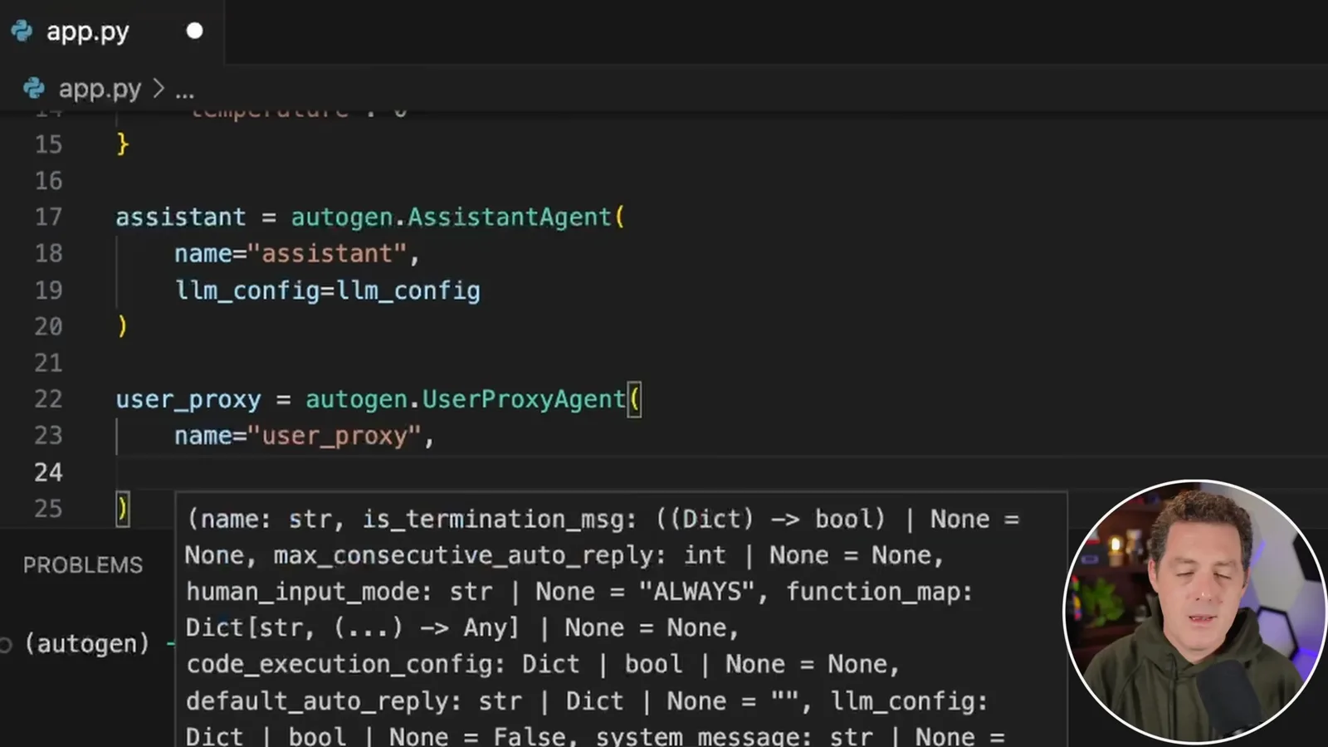Click the presenter webcam video overlay
This screenshot has width=1328, height=747.
pos(1194,612)
